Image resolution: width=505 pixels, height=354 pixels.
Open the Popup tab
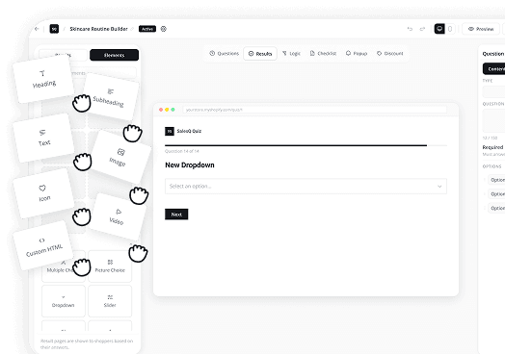coord(357,53)
